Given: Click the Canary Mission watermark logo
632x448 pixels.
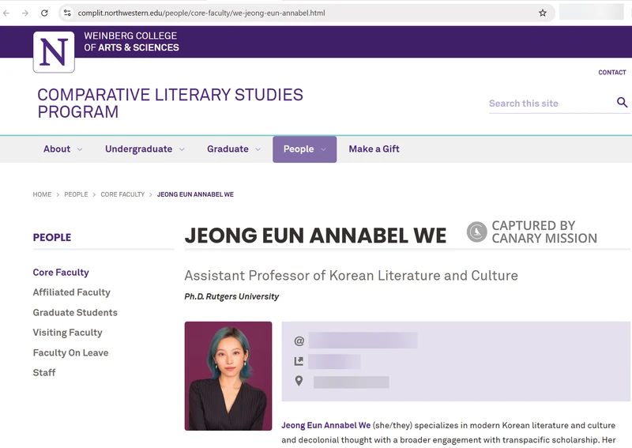Looking at the screenshot, I should [x=476, y=232].
